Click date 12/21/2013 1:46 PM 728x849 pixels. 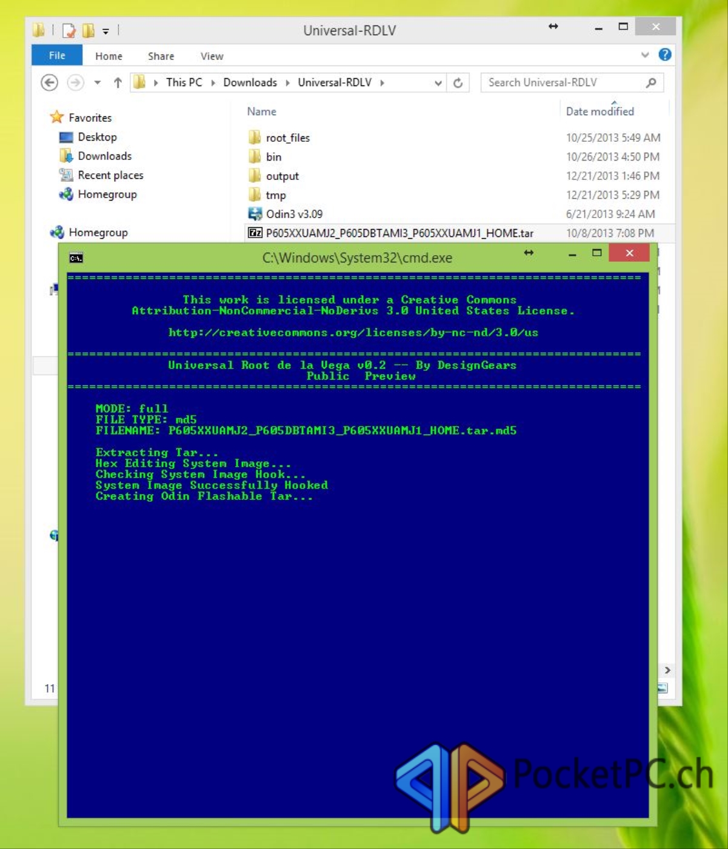[613, 176]
